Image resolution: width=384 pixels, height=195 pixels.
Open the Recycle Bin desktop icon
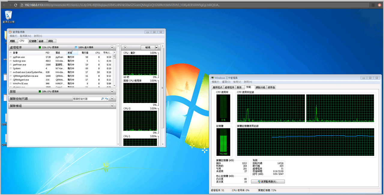click(x=8, y=16)
